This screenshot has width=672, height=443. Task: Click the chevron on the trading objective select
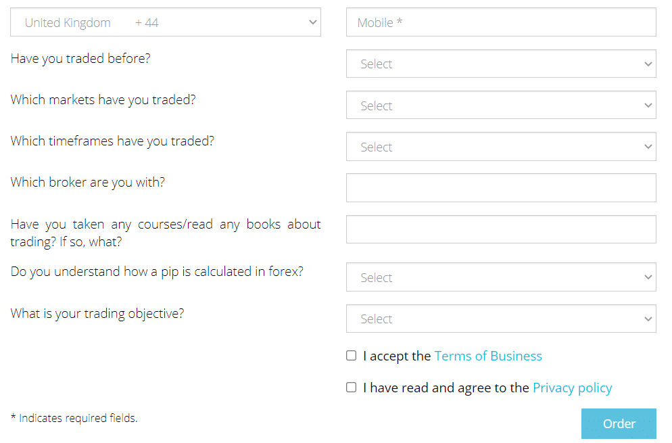[x=648, y=319]
